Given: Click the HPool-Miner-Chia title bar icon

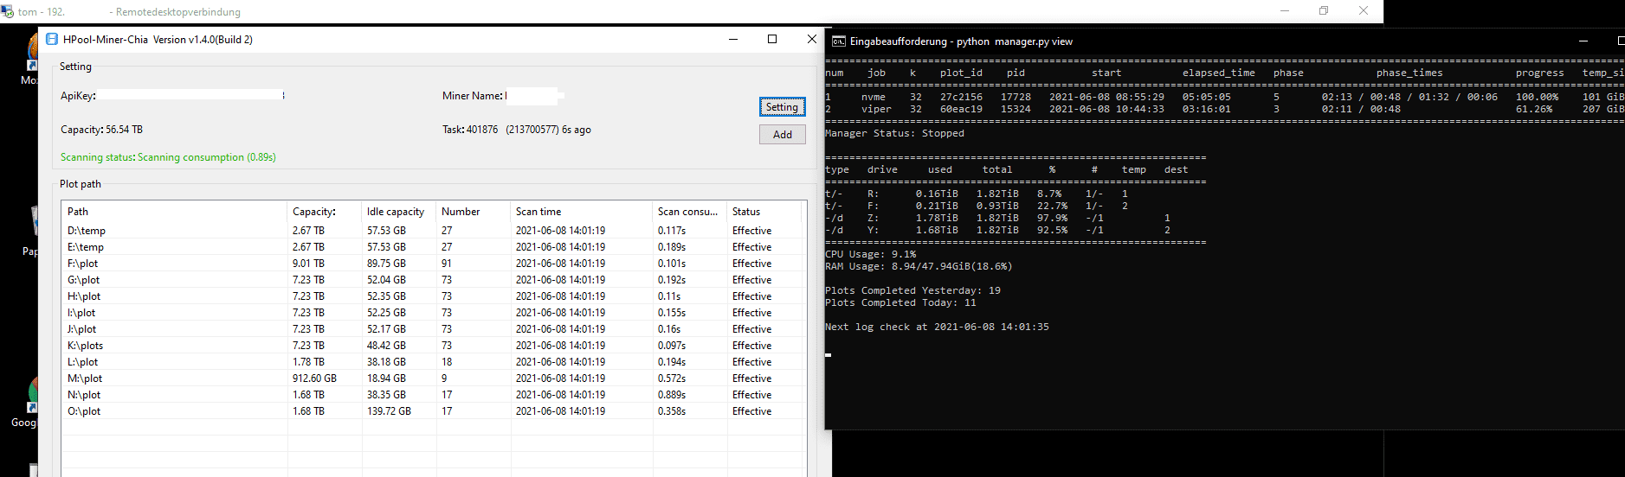Looking at the screenshot, I should 52,39.
